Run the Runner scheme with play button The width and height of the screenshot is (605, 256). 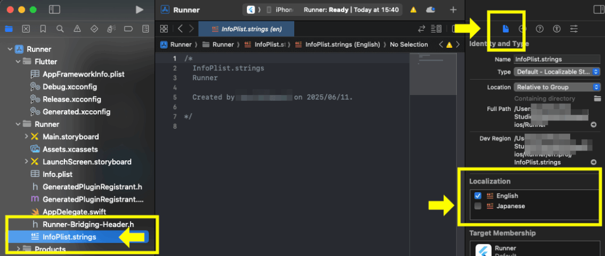[139, 10]
